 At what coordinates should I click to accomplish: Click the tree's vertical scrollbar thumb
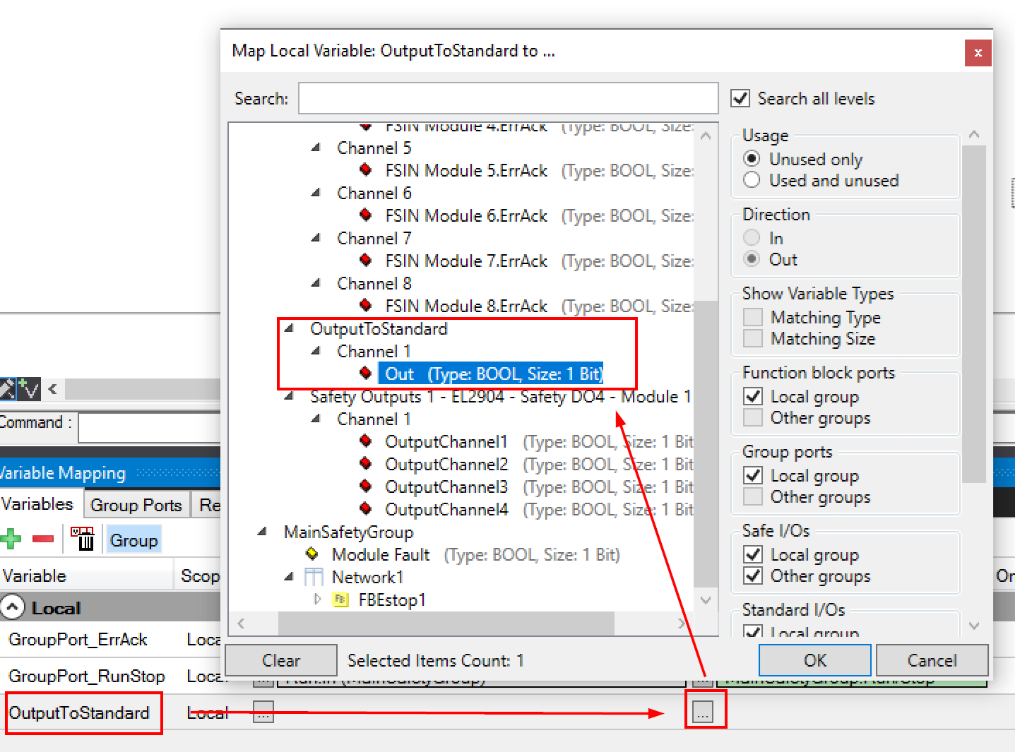pos(706,443)
